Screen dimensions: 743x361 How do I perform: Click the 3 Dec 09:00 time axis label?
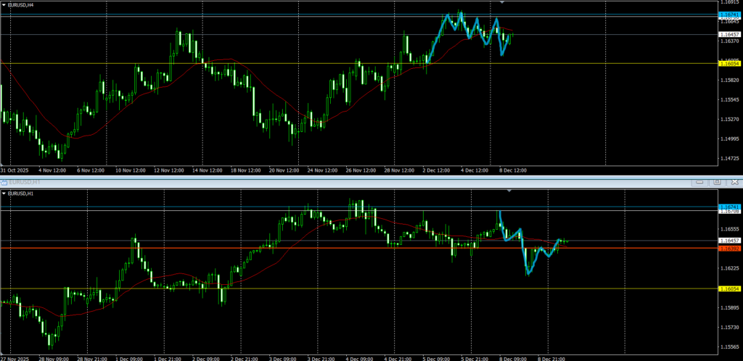pyautogui.click(x=282, y=357)
